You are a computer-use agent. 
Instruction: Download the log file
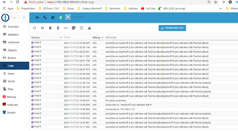click(172, 28)
